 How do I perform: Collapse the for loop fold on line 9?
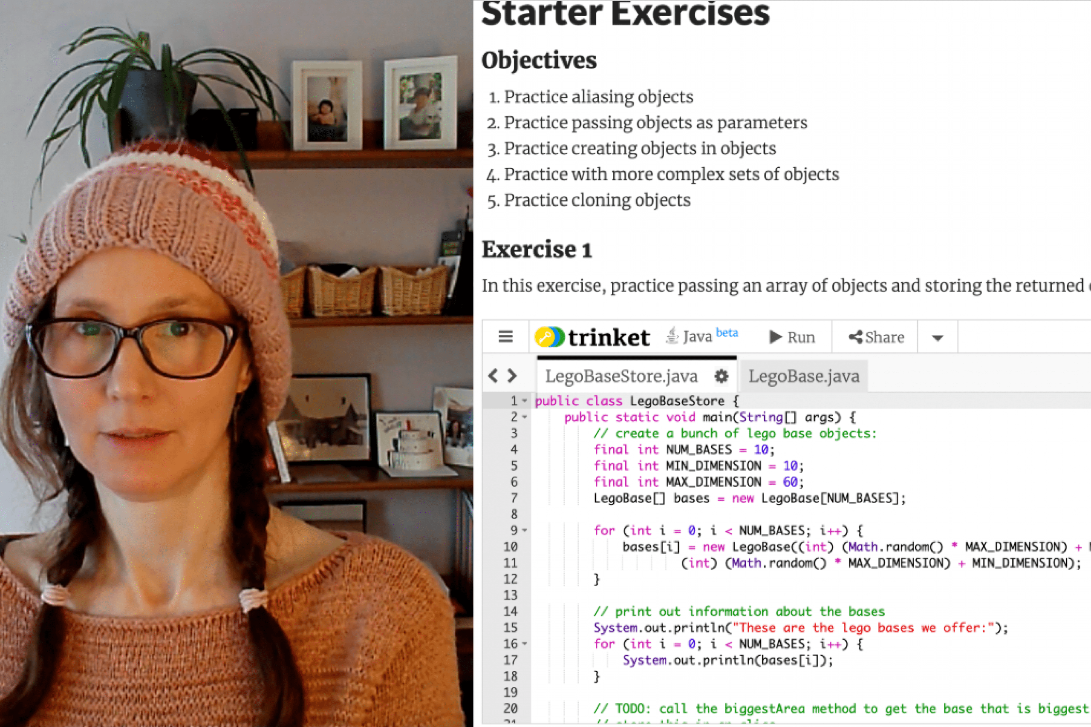point(525,530)
